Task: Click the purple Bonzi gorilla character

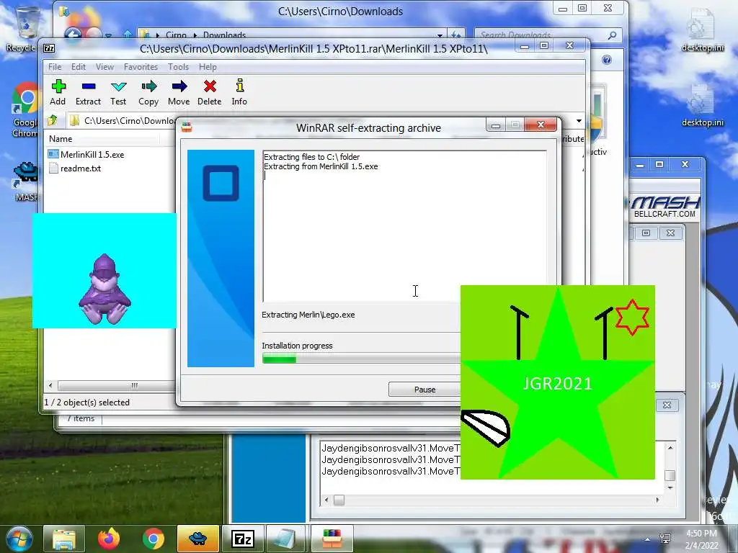Action: tap(105, 289)
